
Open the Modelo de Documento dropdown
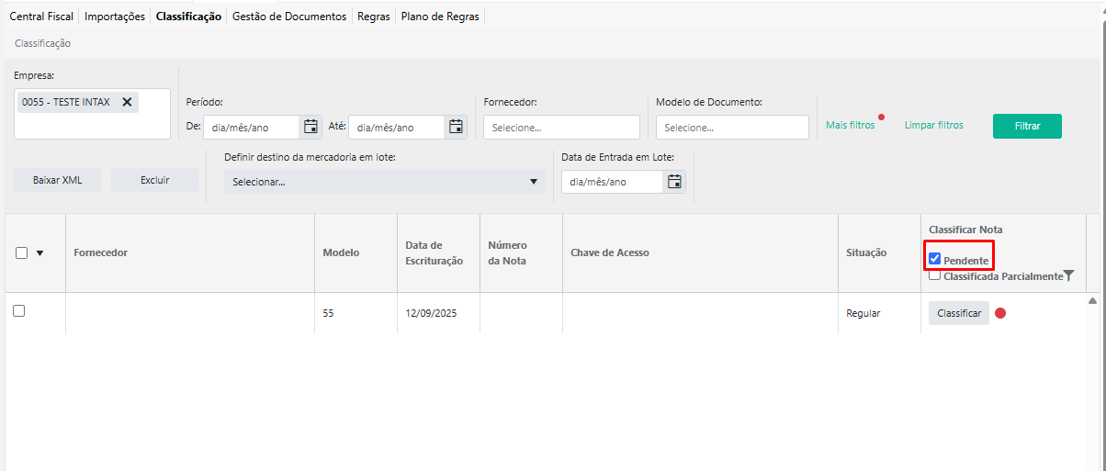click(732, 128)
